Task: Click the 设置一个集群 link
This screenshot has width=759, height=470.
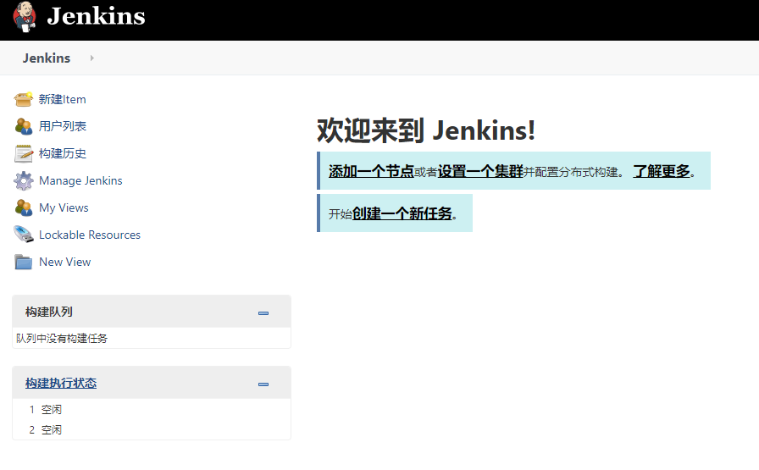Action: pos(480,171)
